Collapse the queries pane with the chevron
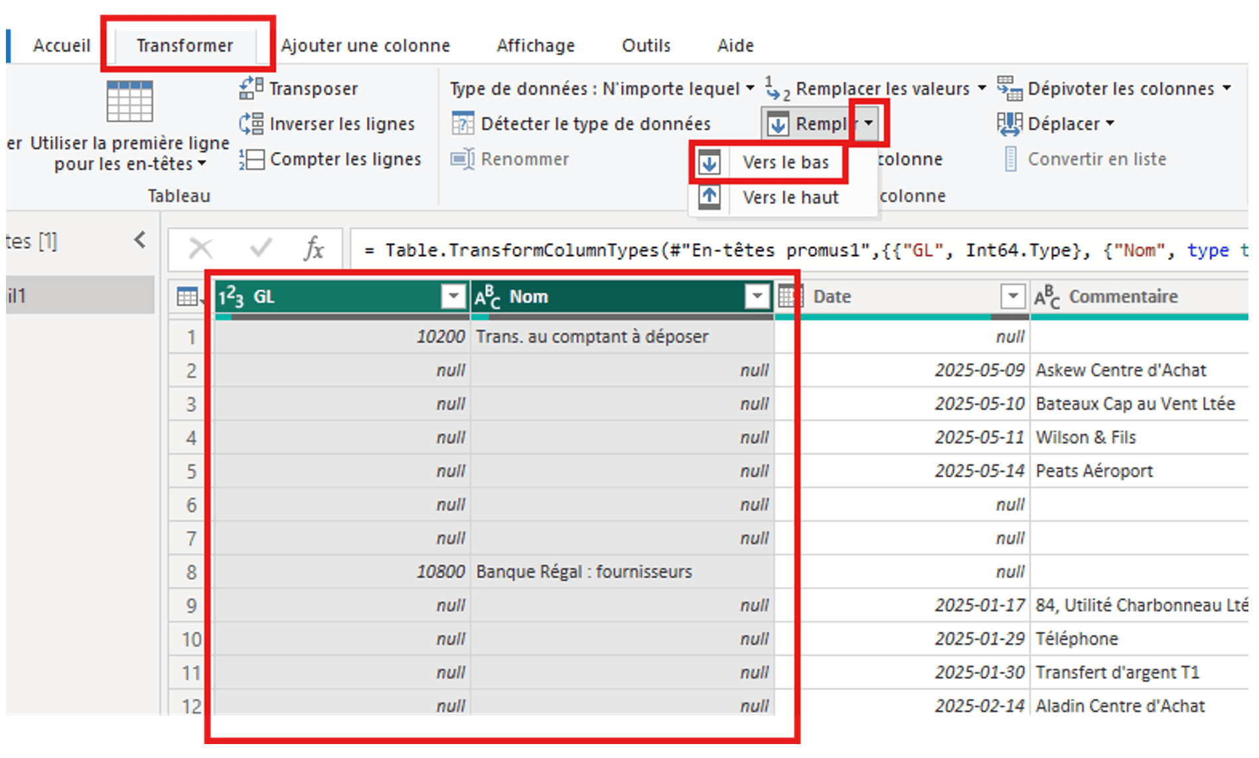 coord(140,240)
